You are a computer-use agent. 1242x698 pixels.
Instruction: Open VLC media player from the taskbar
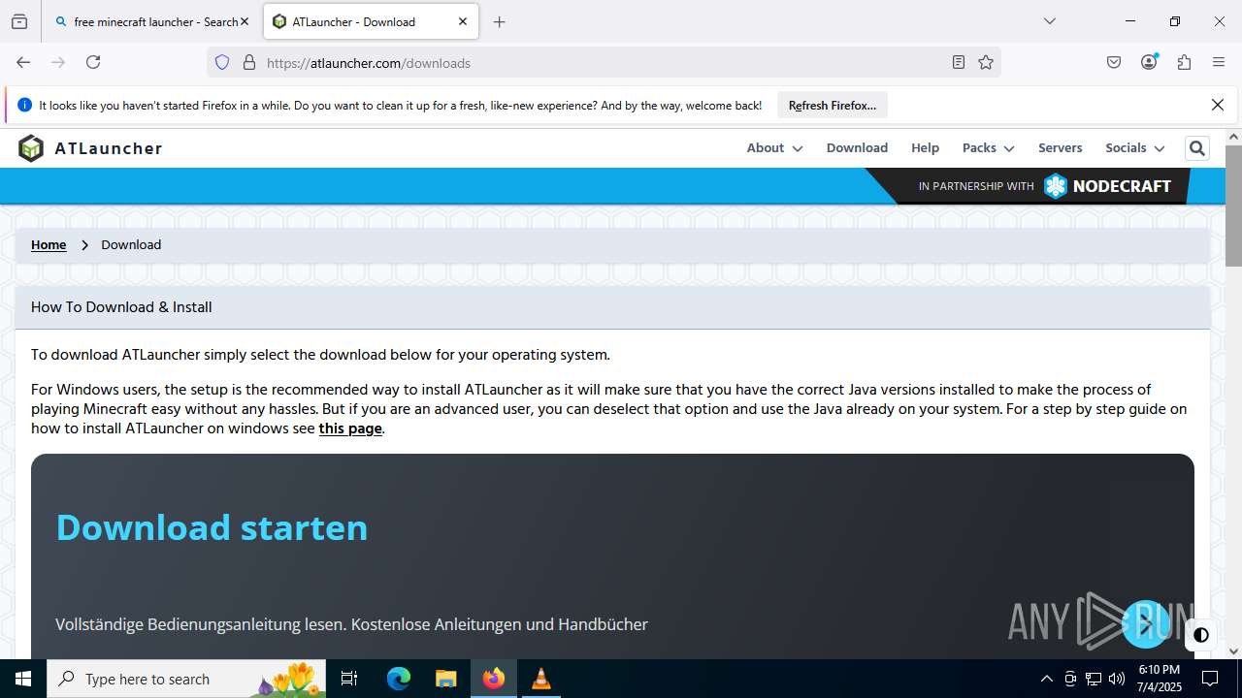(x=541, y=679)
